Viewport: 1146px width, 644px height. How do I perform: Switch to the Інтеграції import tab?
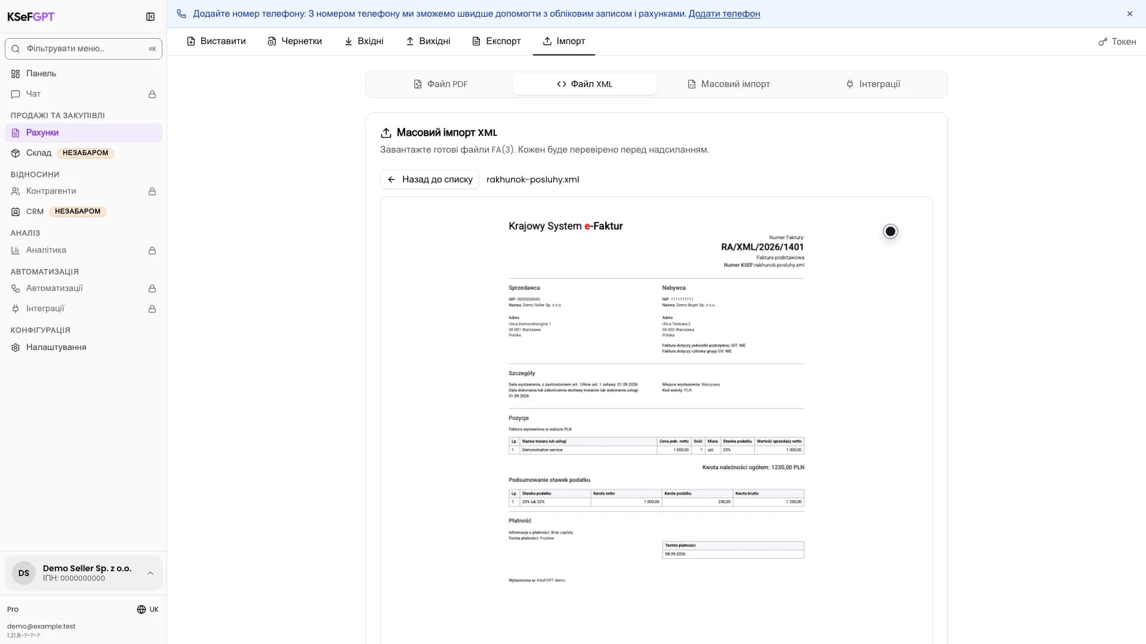click(x=873, y=84)
